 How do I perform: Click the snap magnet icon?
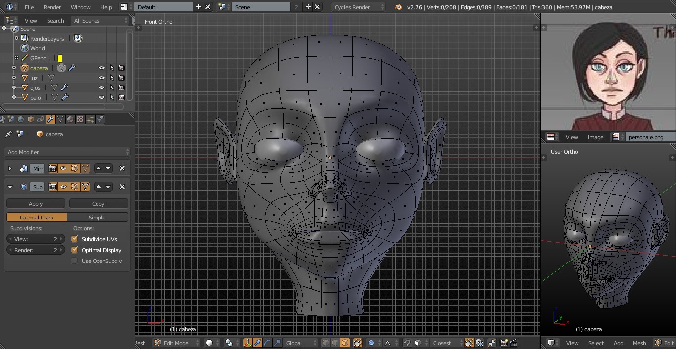(x=407, y=343)
